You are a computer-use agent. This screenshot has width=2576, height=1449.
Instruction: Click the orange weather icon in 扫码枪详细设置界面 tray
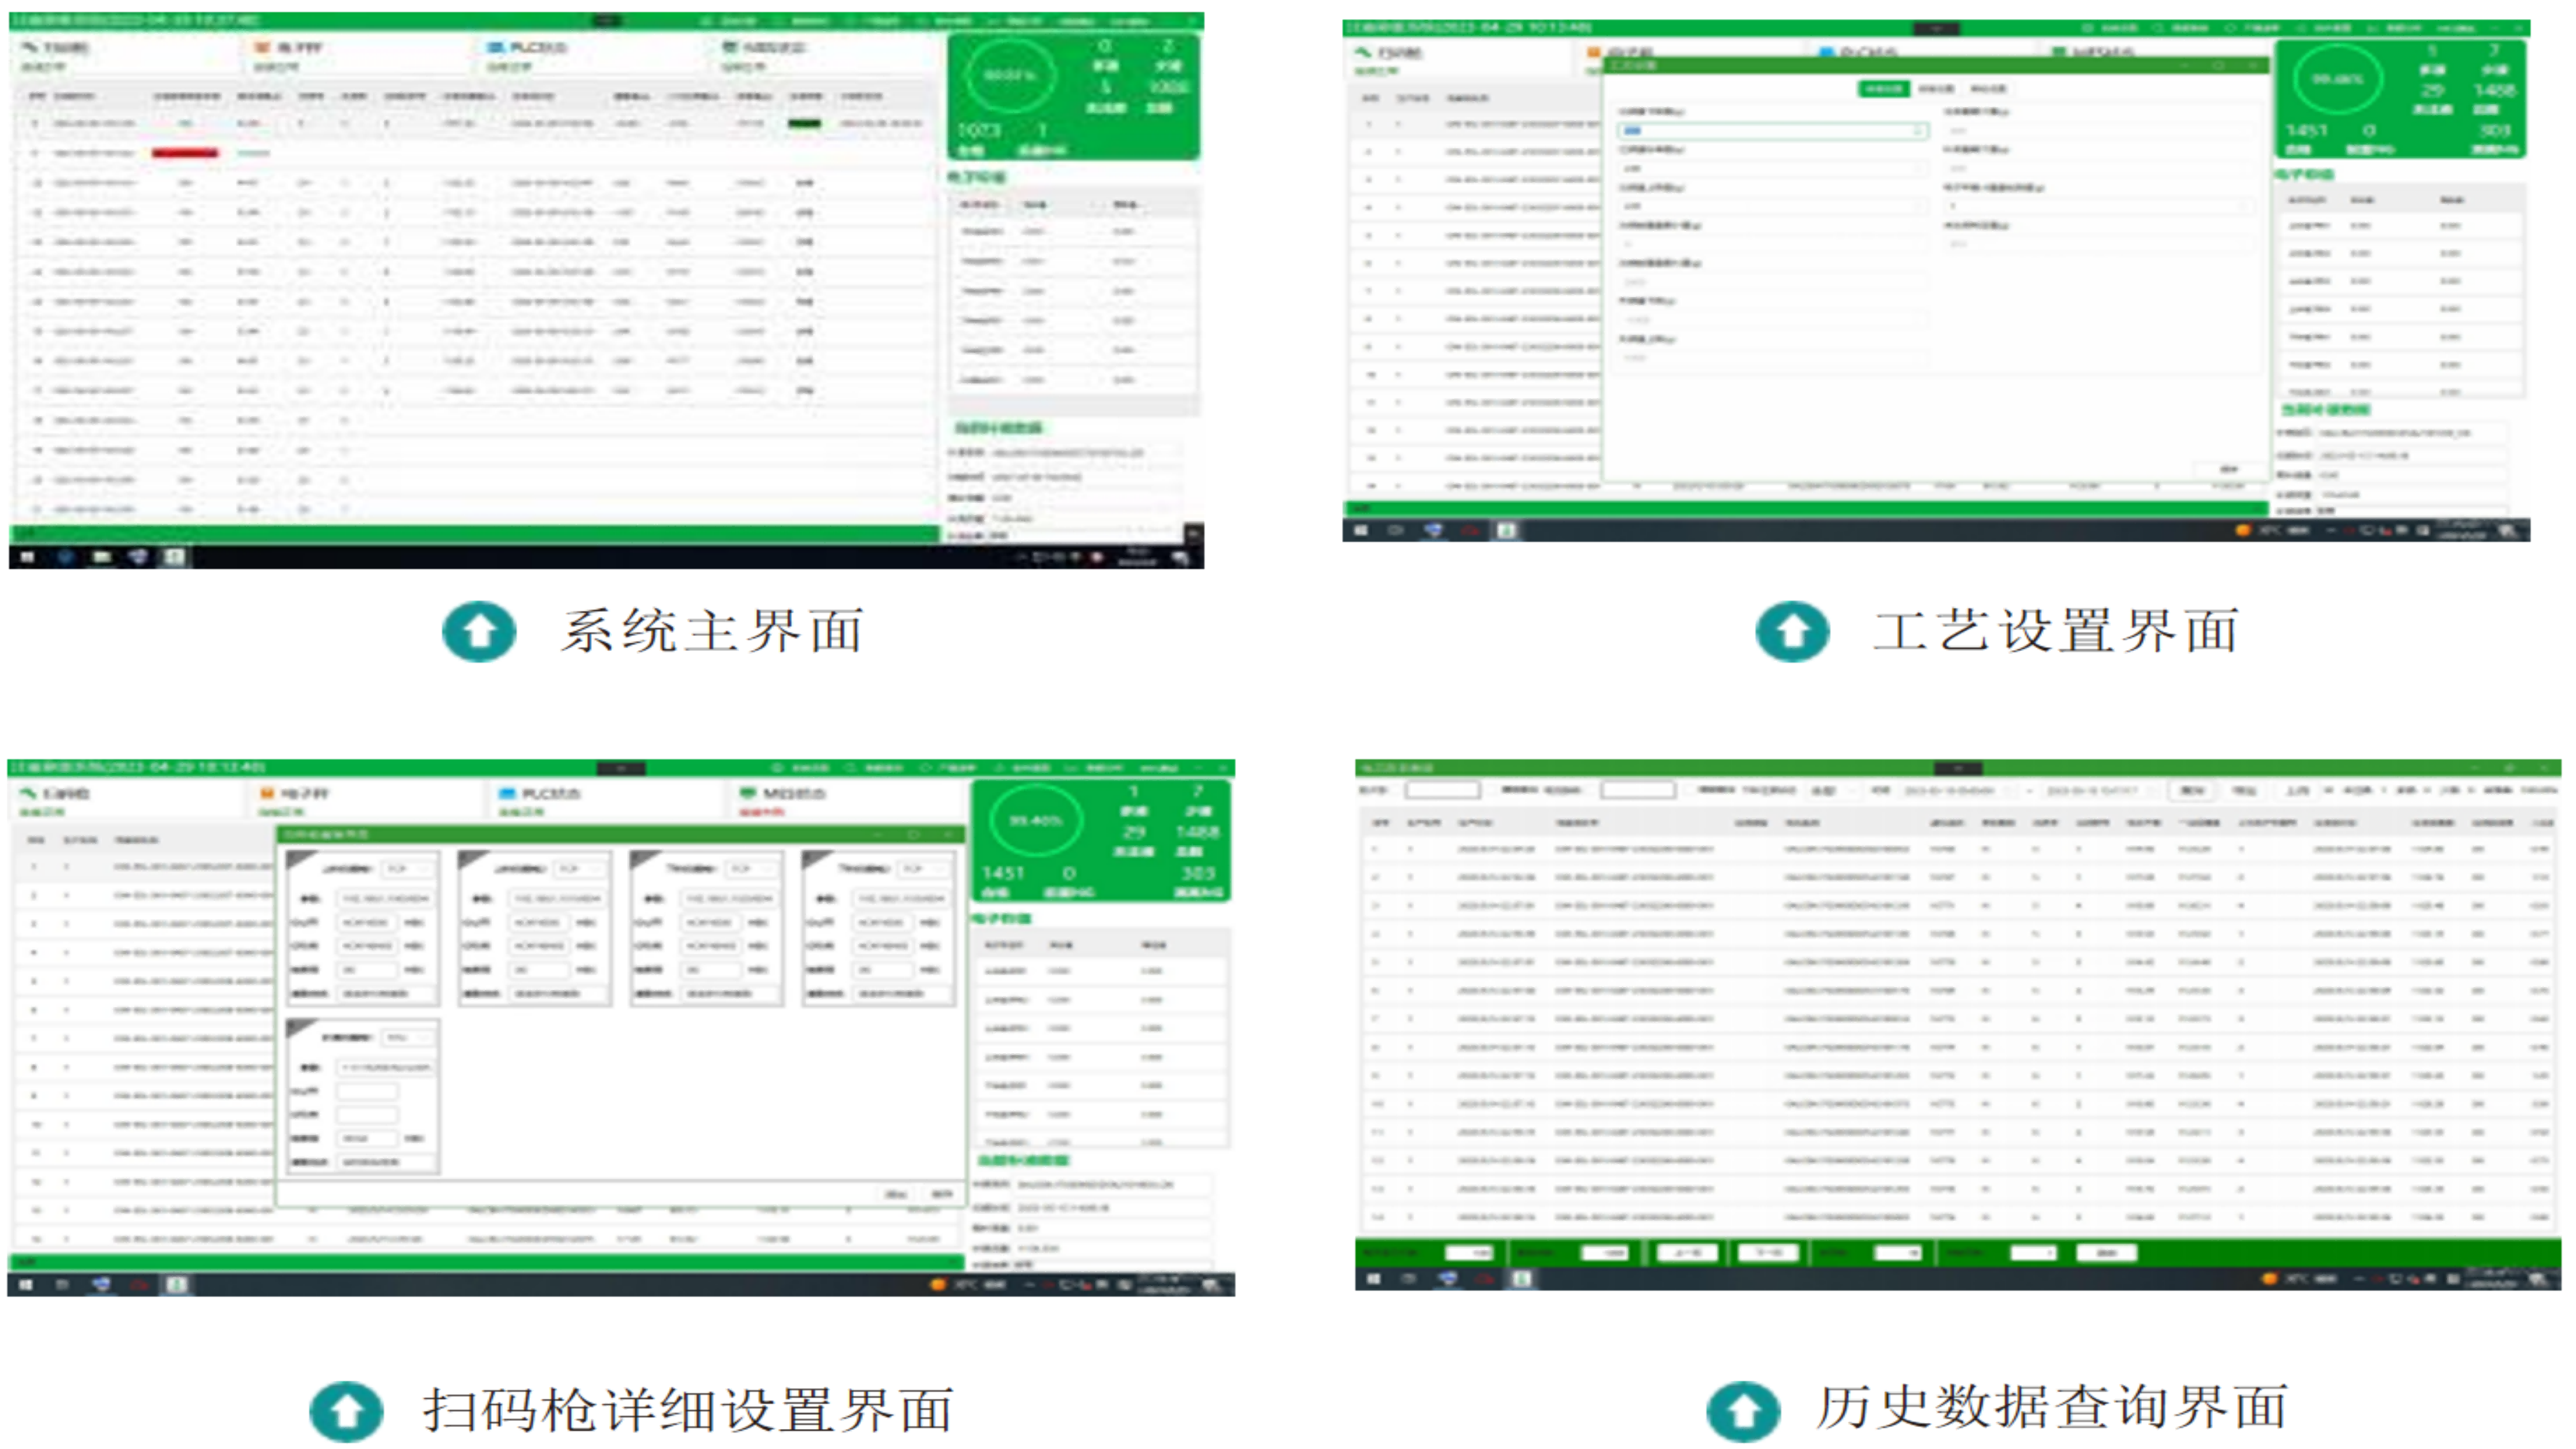938,1284
